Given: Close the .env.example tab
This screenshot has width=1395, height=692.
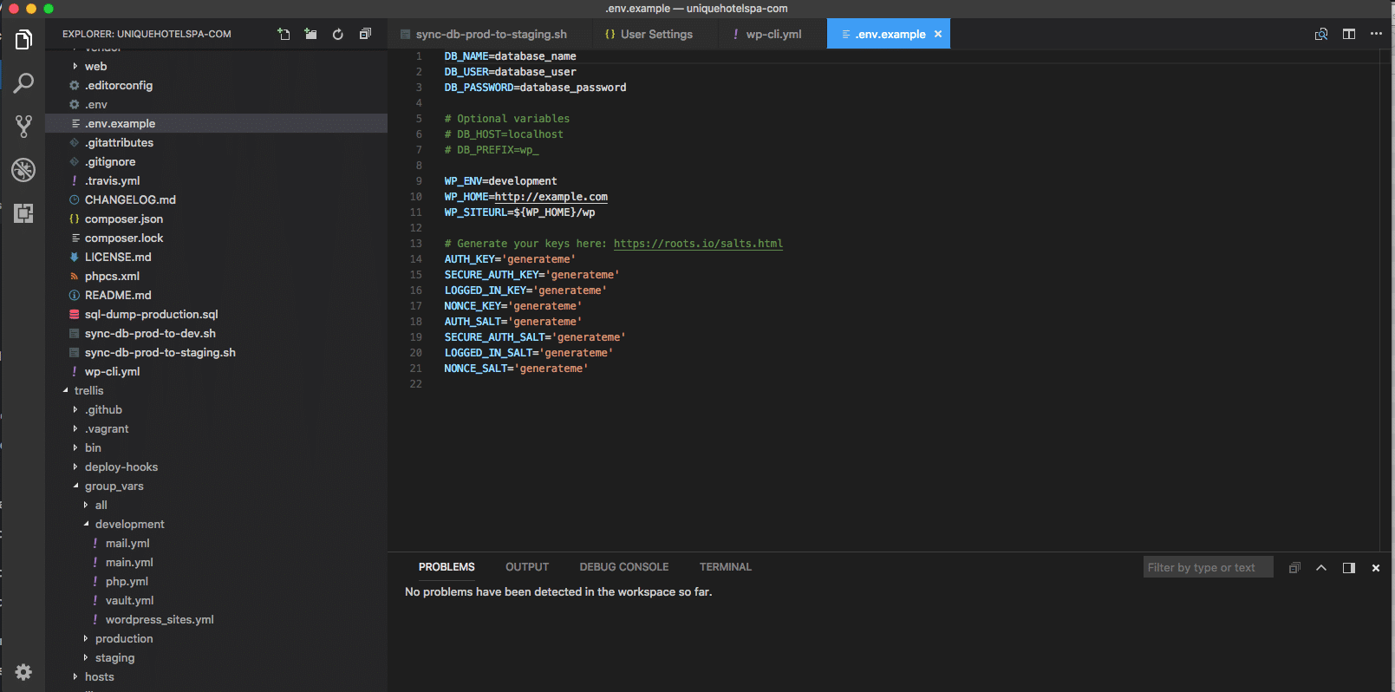Looking at the screenshot, I should (938, 34).
